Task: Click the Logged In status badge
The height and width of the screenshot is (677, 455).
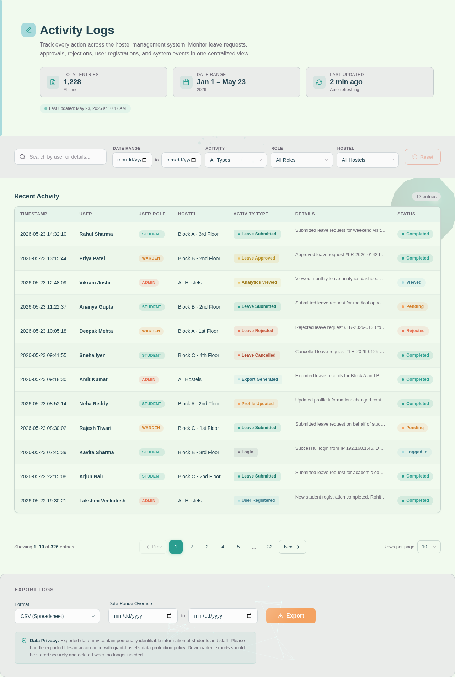Action: (x=415, y=452)
